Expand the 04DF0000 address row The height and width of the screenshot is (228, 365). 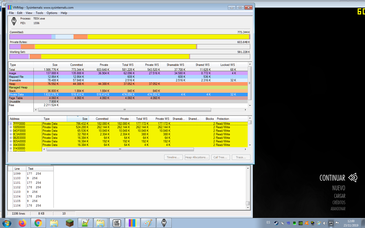(11, 131)
